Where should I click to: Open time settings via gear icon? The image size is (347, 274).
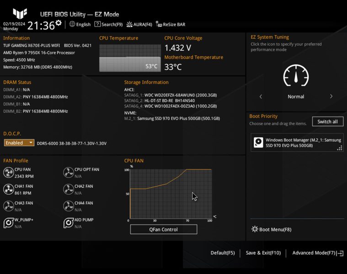[x=59, y=23]
